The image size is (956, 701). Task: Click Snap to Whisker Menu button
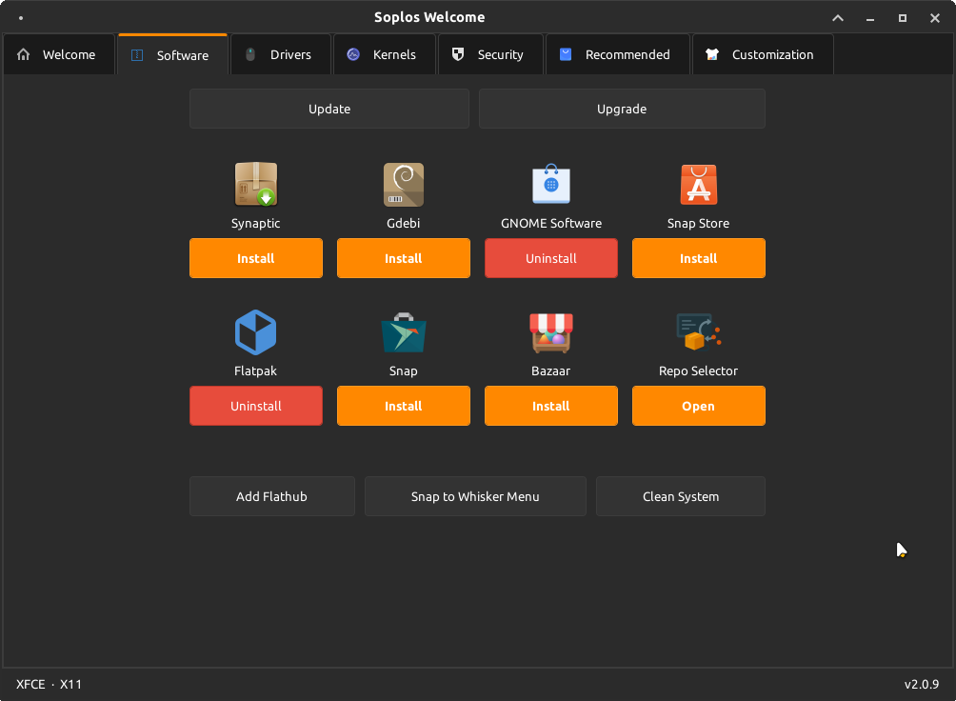pos(475,496)
